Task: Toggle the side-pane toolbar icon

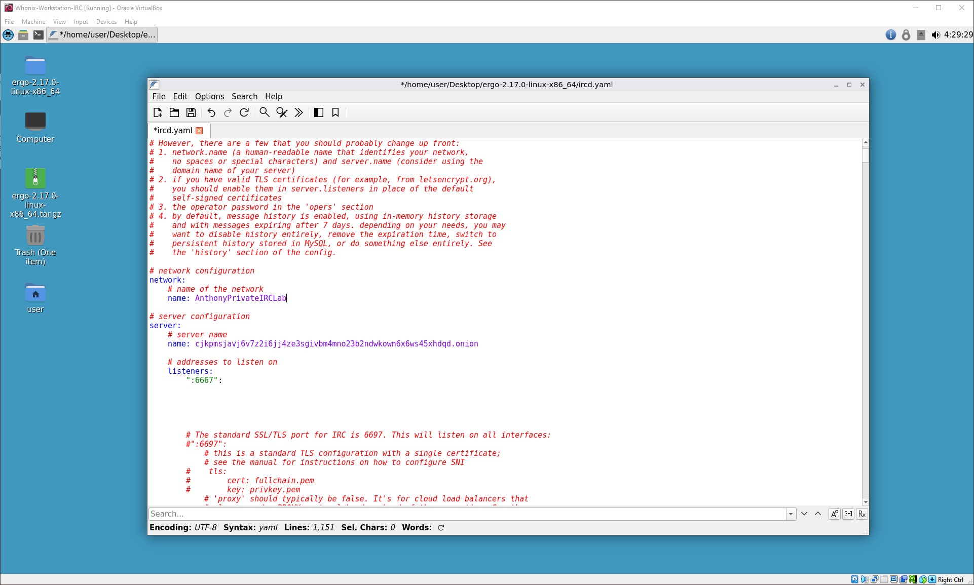Action: click(319, 112)
